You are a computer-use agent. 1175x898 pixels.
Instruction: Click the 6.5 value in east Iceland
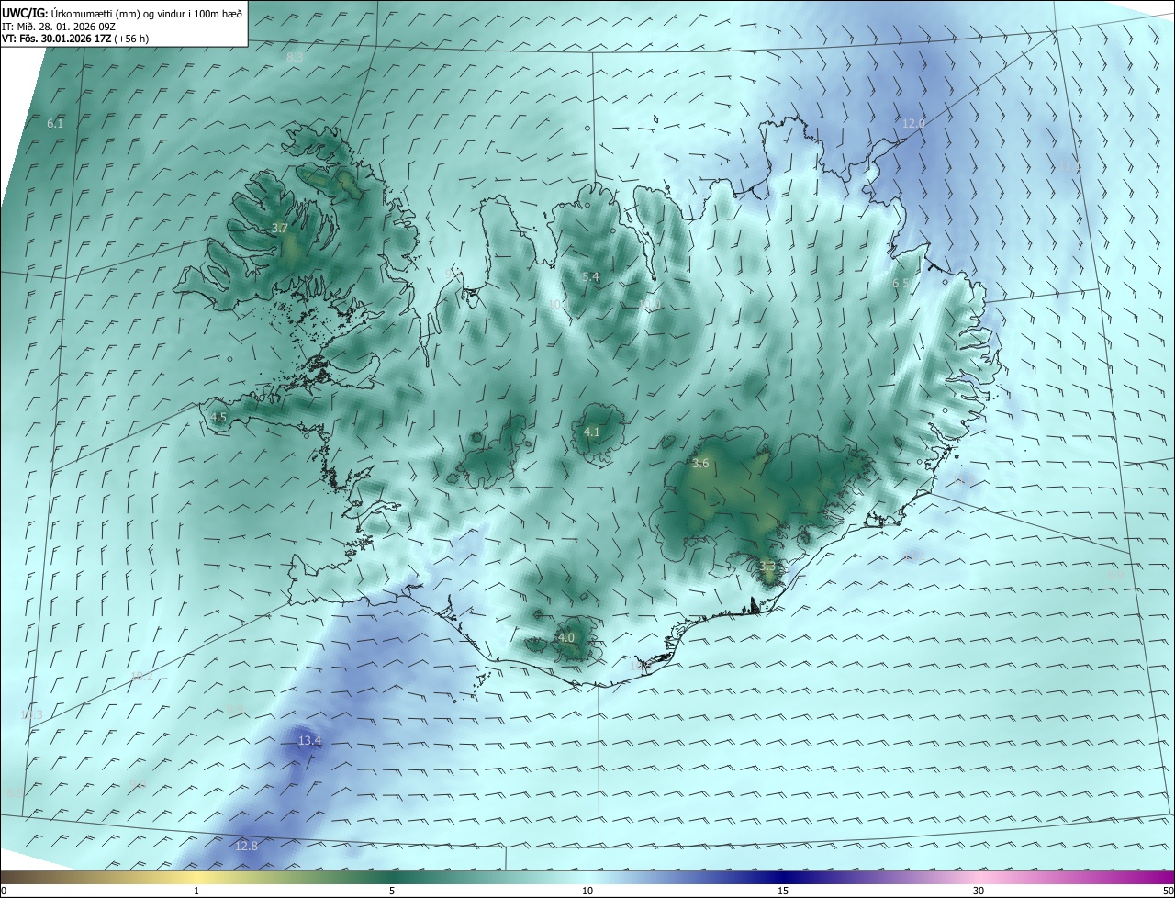point(901,284)
